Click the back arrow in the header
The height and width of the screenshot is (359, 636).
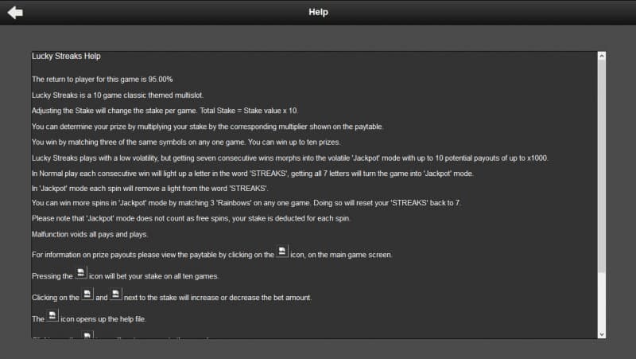pyautogui.click(x=15, y=12)
